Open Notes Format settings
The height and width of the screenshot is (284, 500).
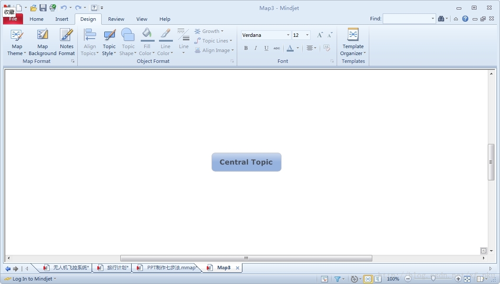click(66, 42)
